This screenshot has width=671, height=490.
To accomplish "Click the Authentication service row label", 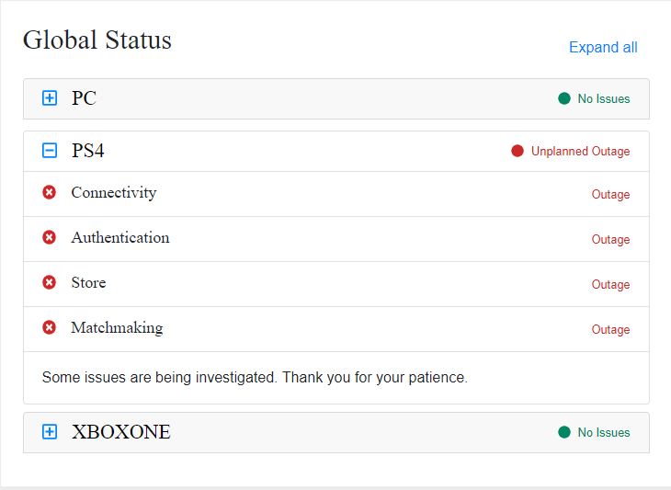I will pyautogui.click(x=120, y=238).
